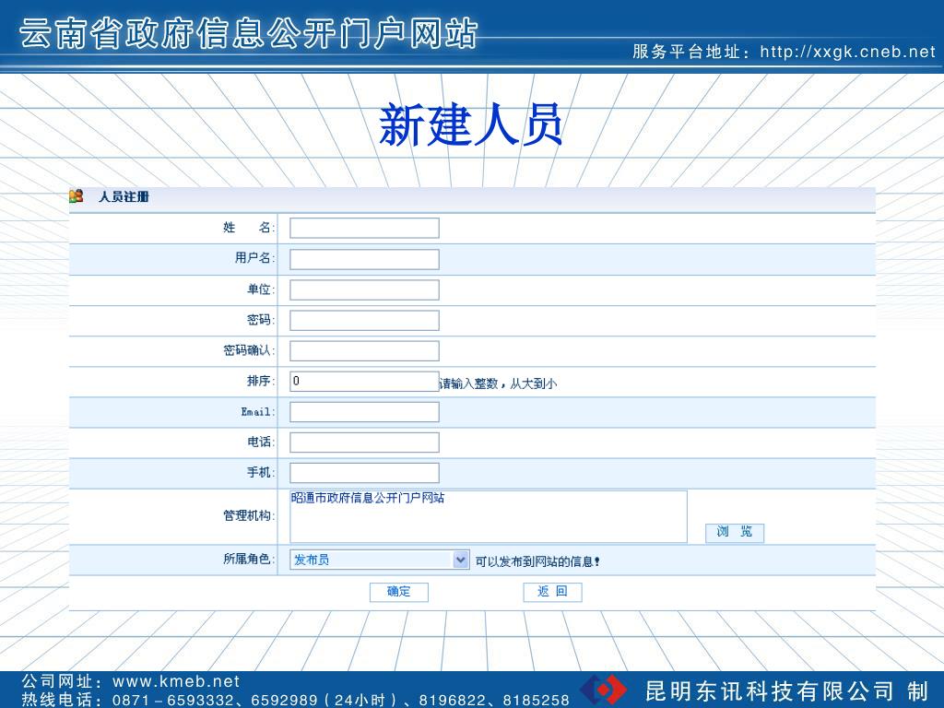Click the 管理机构 label
The height and width of the screenshot is (708, 944).
point(249,516)
